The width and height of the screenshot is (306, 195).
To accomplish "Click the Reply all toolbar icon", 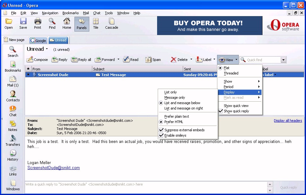I will click(x=74, y=60).
